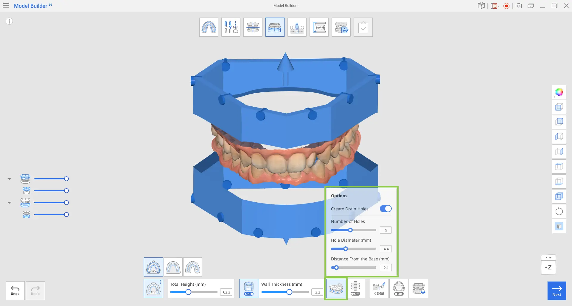572x306 pixels.
Task: Toggle the model preview eye icon
Action: click(419, 288)
